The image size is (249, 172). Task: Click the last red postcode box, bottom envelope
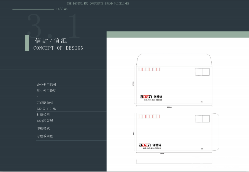pos(158,117)
